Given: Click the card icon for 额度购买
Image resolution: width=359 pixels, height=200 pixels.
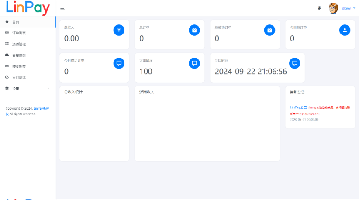Looking at the screenshot, I should pyautogui.click(x=7, y=66).
